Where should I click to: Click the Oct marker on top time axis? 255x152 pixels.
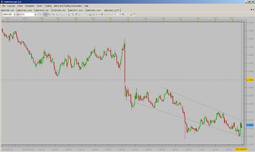point(180,18)
